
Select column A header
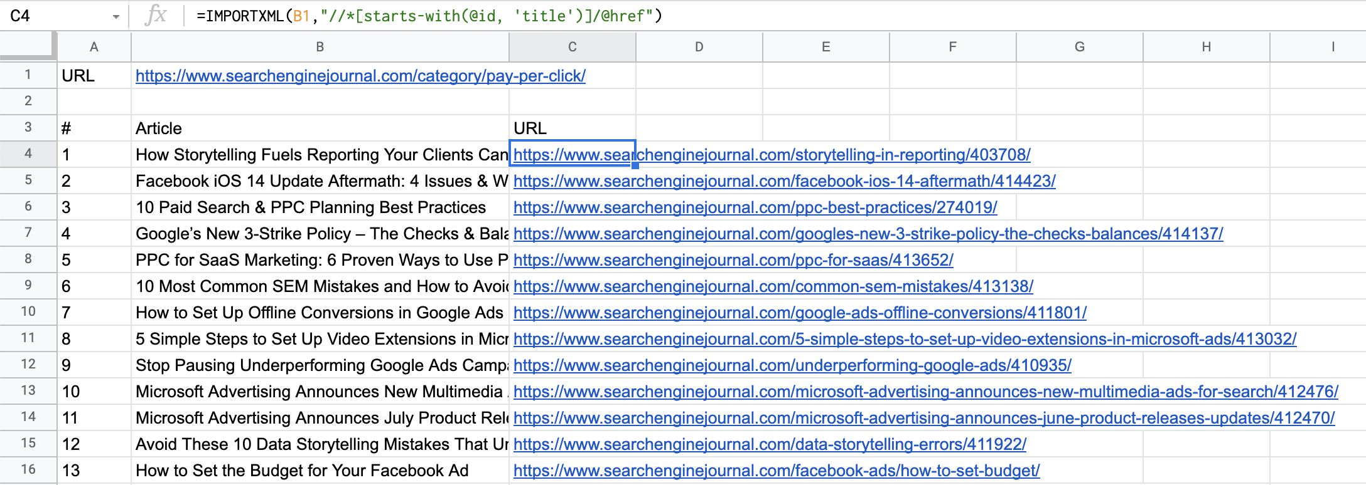pyautogui.click(x=94, y=47)
